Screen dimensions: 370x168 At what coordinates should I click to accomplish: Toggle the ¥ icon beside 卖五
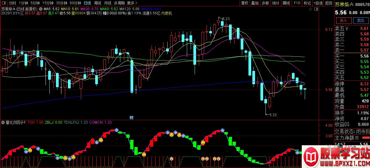(x=347, y=29)
